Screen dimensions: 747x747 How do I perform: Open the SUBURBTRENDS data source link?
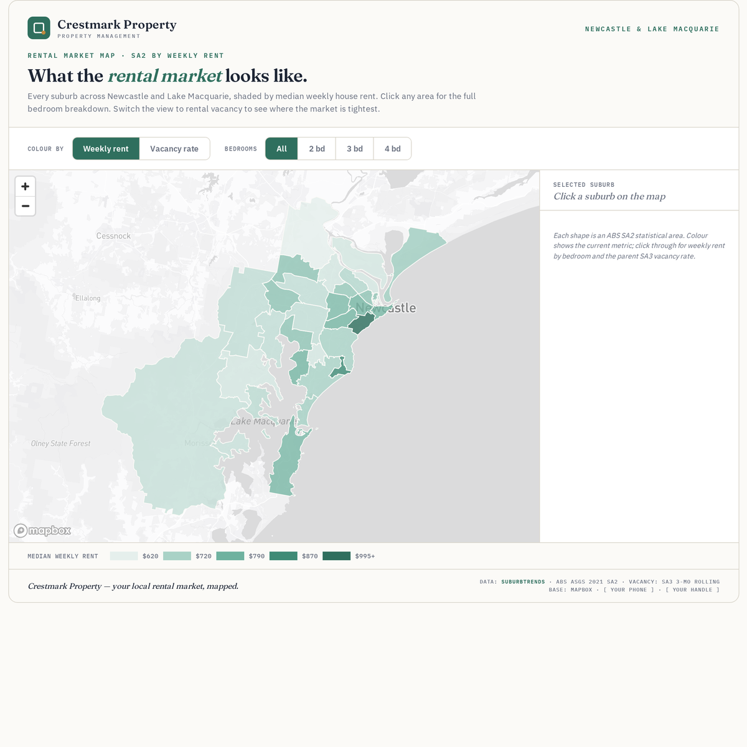click(523, 582)
